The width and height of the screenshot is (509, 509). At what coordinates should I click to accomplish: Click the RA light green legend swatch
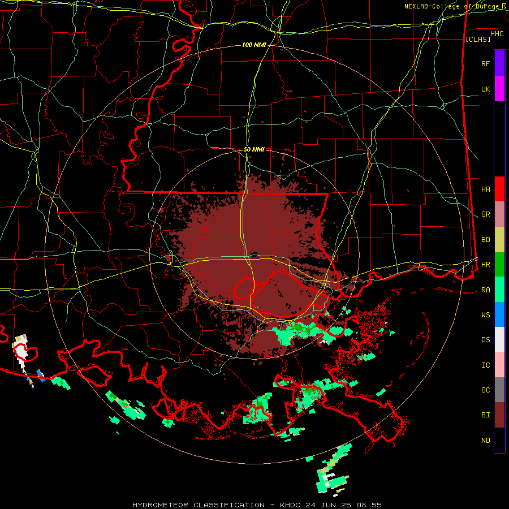499,290
